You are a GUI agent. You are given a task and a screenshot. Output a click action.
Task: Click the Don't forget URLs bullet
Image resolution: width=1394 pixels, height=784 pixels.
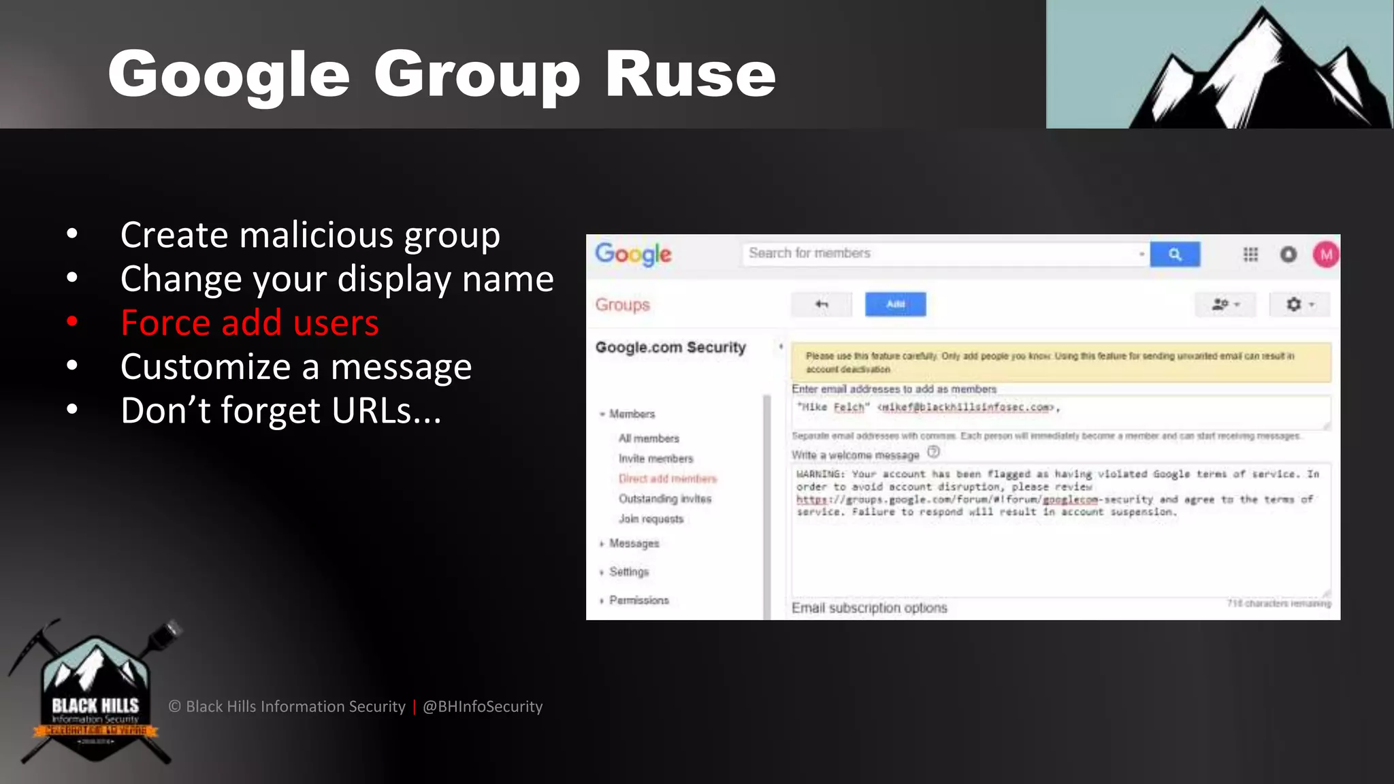click(x=280, y=410)
